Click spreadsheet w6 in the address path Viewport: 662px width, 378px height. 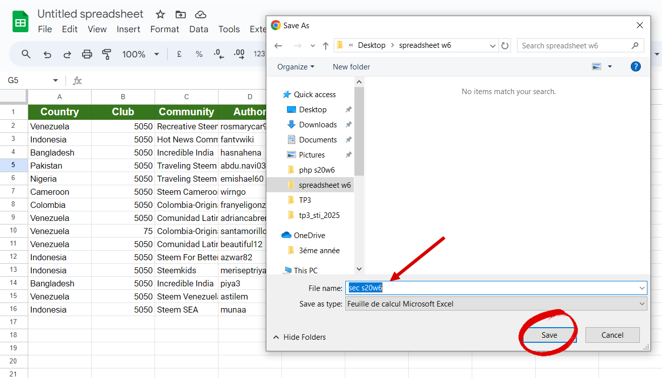[425, 45]
